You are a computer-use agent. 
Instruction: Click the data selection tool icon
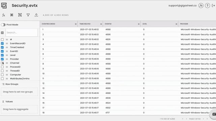click(20, 15)
